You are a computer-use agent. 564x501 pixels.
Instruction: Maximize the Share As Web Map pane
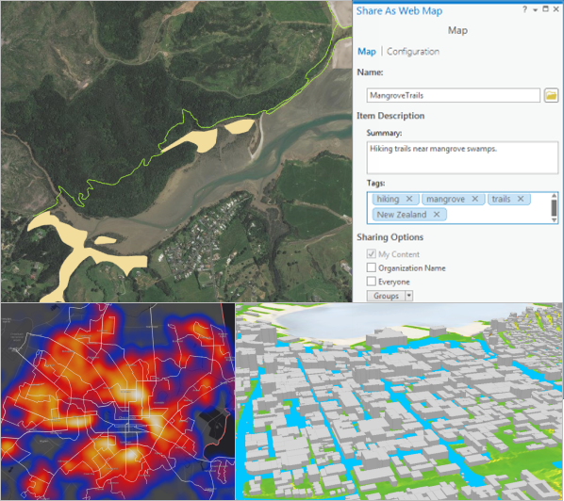(x=546, y=9)
